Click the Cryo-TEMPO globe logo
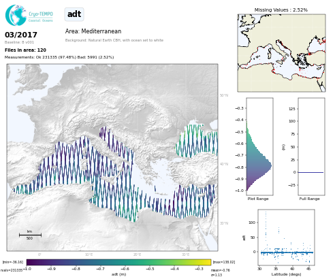Screen dimensions: 335x279 coord(16,15)
